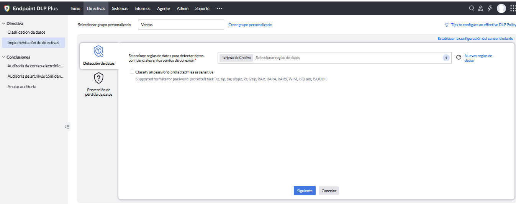Click the lightning bolt icon in header

(490, 8)
